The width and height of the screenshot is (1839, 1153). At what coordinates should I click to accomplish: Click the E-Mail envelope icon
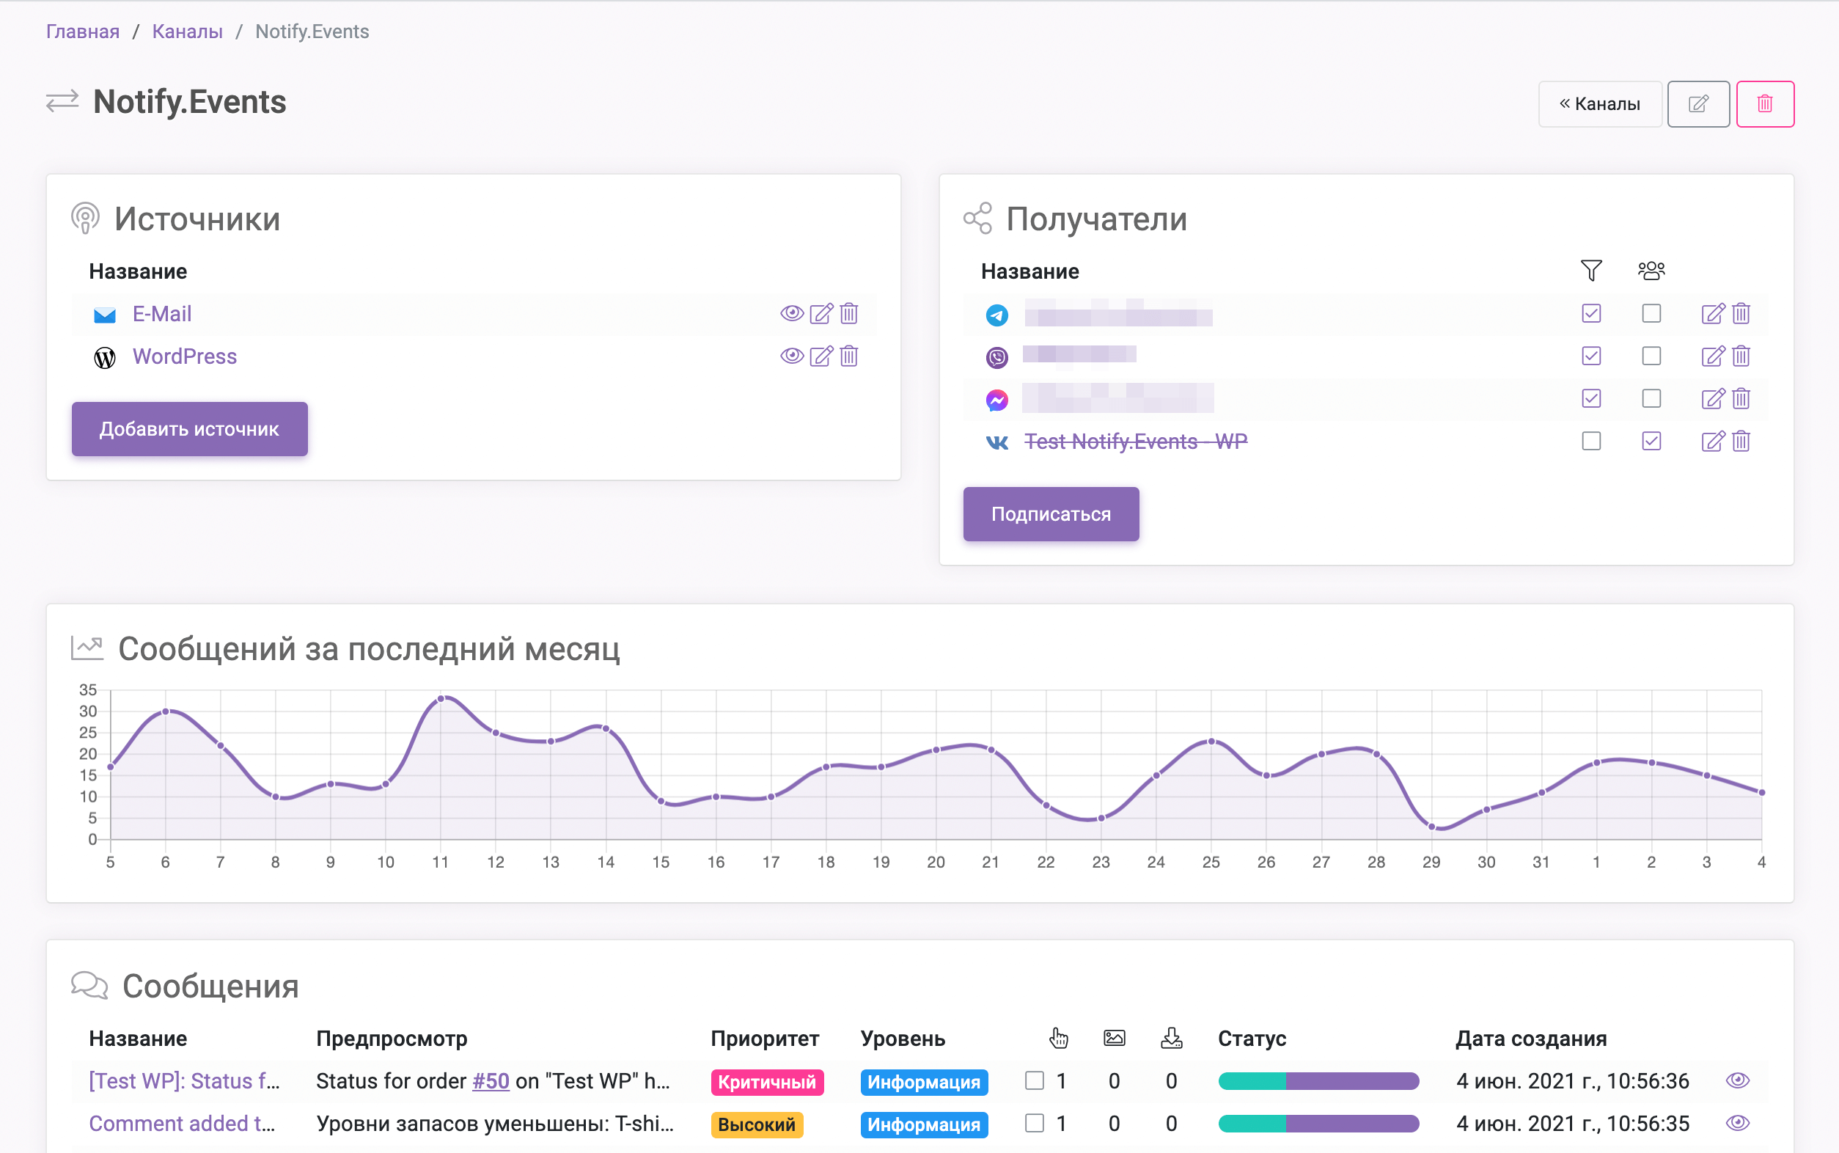tap(104, 315)
